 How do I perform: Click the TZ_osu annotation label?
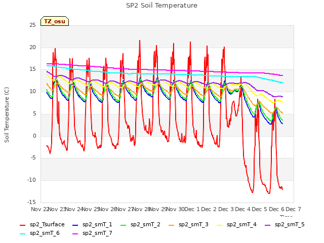[x=55, y=21]
